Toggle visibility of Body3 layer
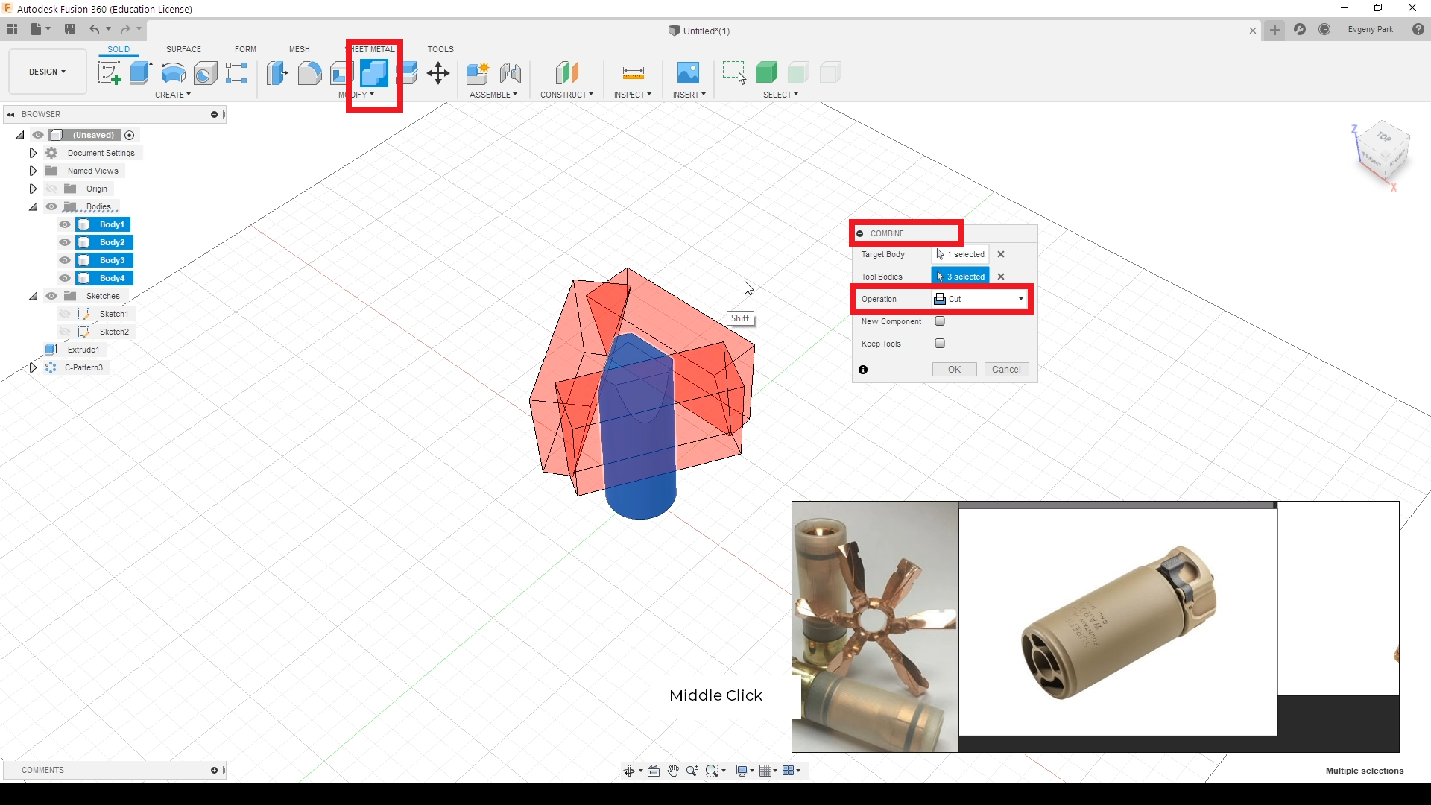The image size is (1431, 805). 66,259
